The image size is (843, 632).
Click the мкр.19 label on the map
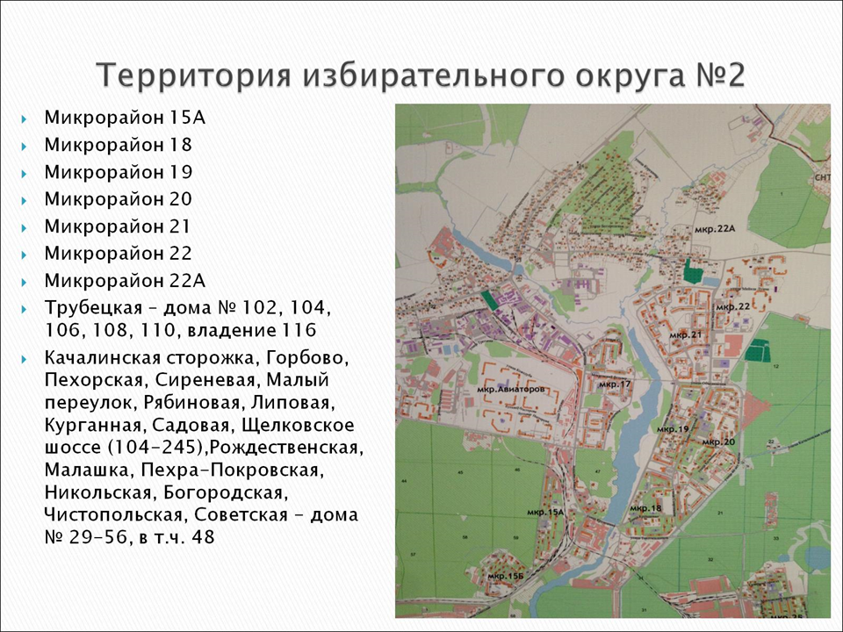coord(672,428)
